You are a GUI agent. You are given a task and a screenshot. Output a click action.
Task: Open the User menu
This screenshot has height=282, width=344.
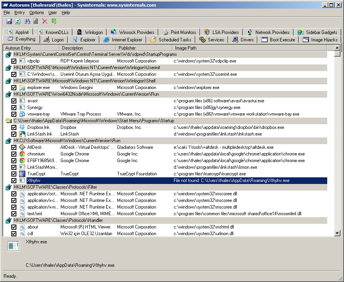click(53, 13)
